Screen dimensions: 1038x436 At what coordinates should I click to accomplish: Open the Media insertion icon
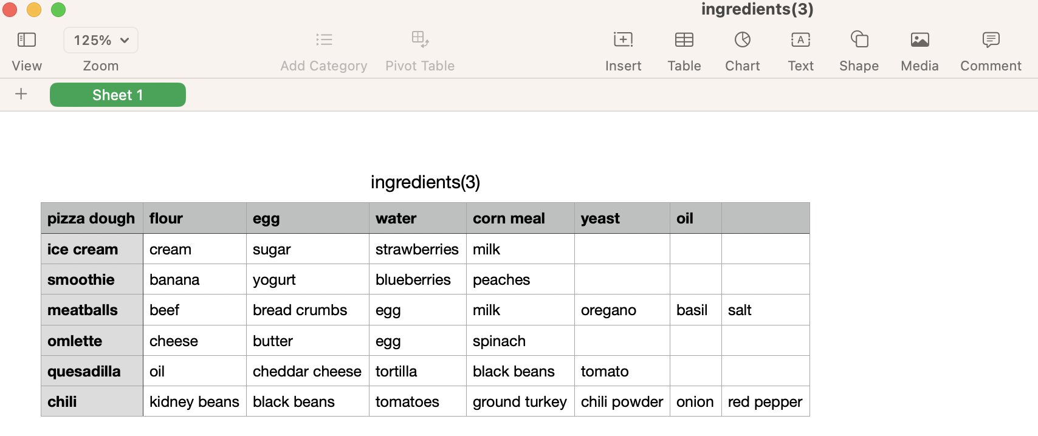tap(919, 40)
